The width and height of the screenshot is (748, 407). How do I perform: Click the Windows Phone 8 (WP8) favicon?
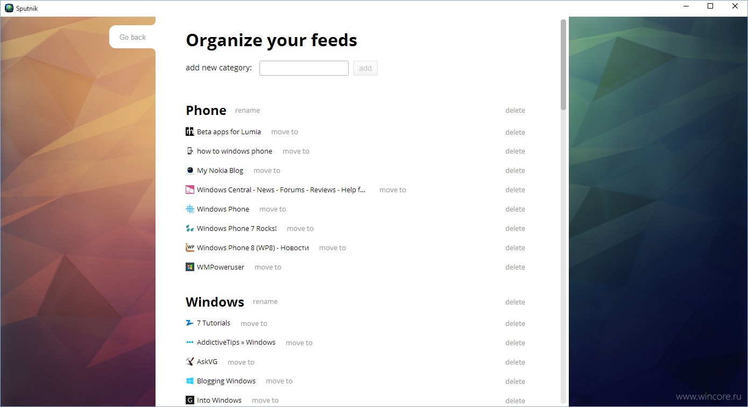coord(190,248)
